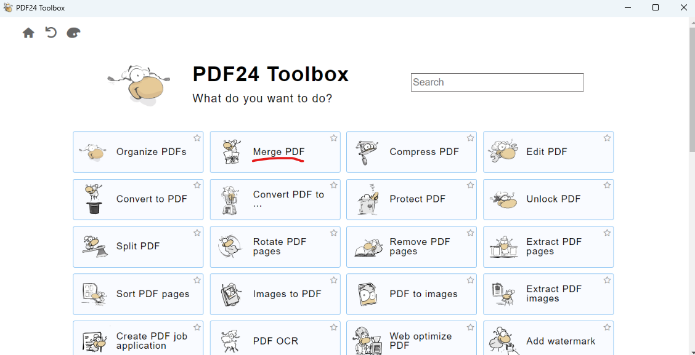Click the PDF to images icon
Viewport: 695px width, 355px height.
(367, 294)
